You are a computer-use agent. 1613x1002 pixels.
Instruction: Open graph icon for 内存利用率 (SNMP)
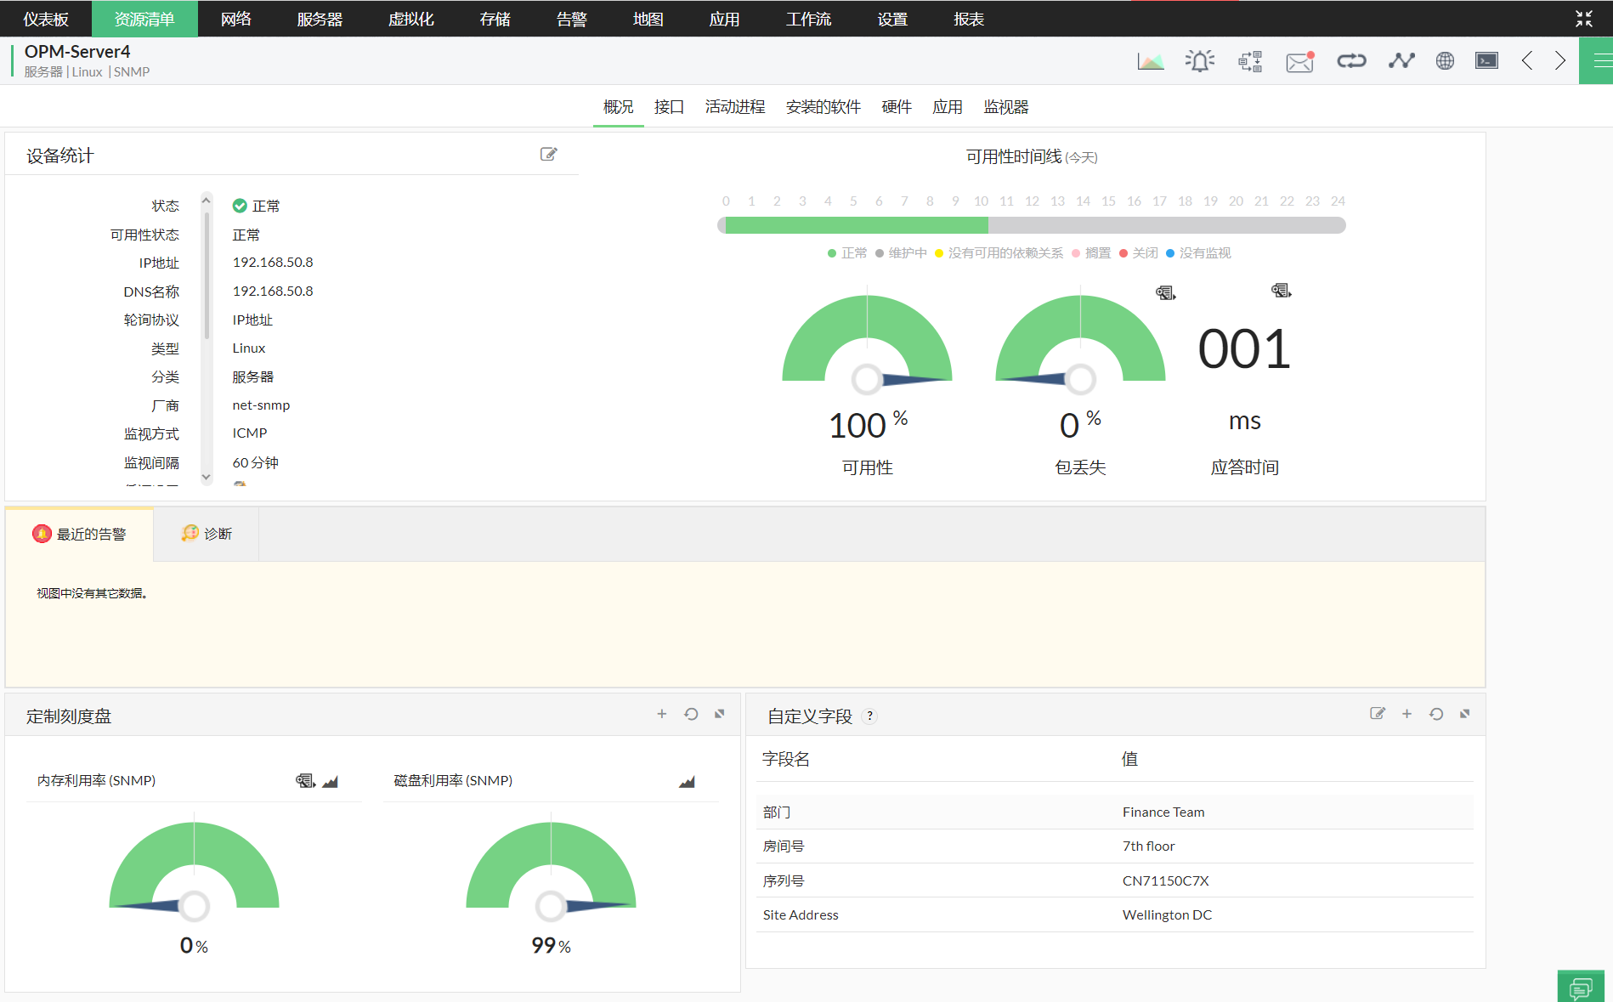click(331, 781)
